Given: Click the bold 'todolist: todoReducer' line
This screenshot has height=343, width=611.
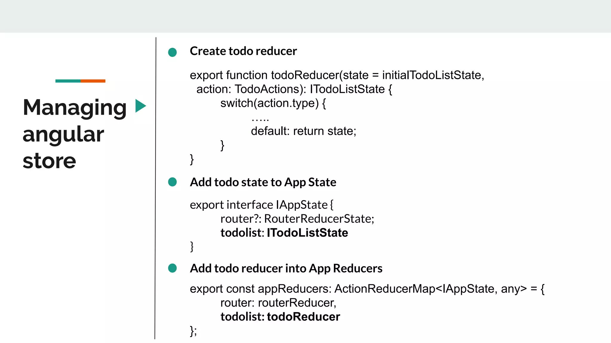Looking at the screenshot, I should pyautogui.click(x=280, y=317).
